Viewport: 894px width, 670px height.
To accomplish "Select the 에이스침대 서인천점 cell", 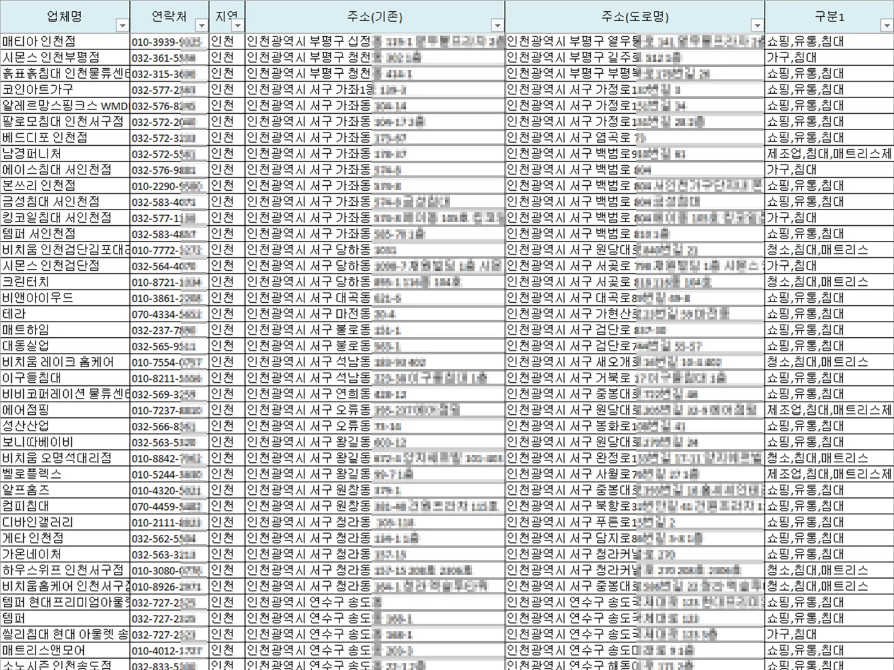I will pos(65,170).
